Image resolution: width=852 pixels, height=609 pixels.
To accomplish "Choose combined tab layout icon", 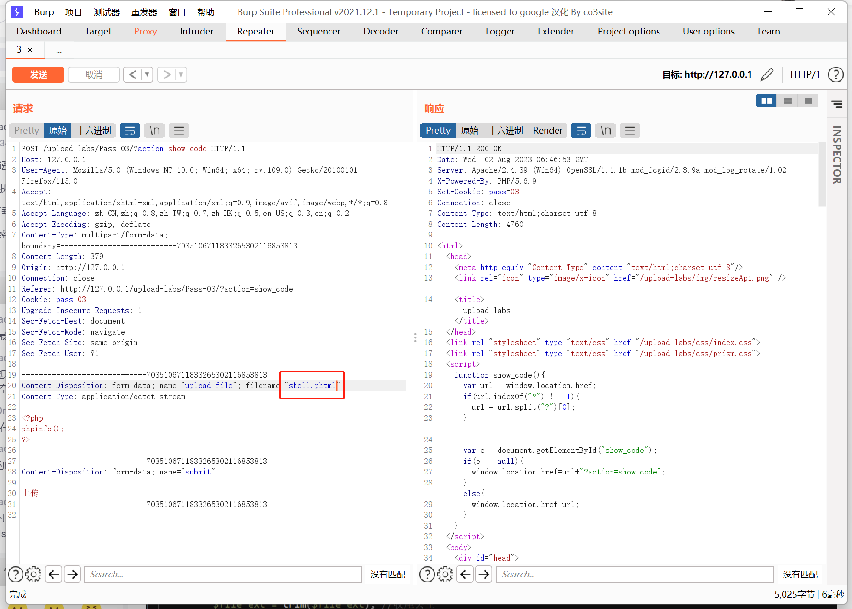I will 808,101.
